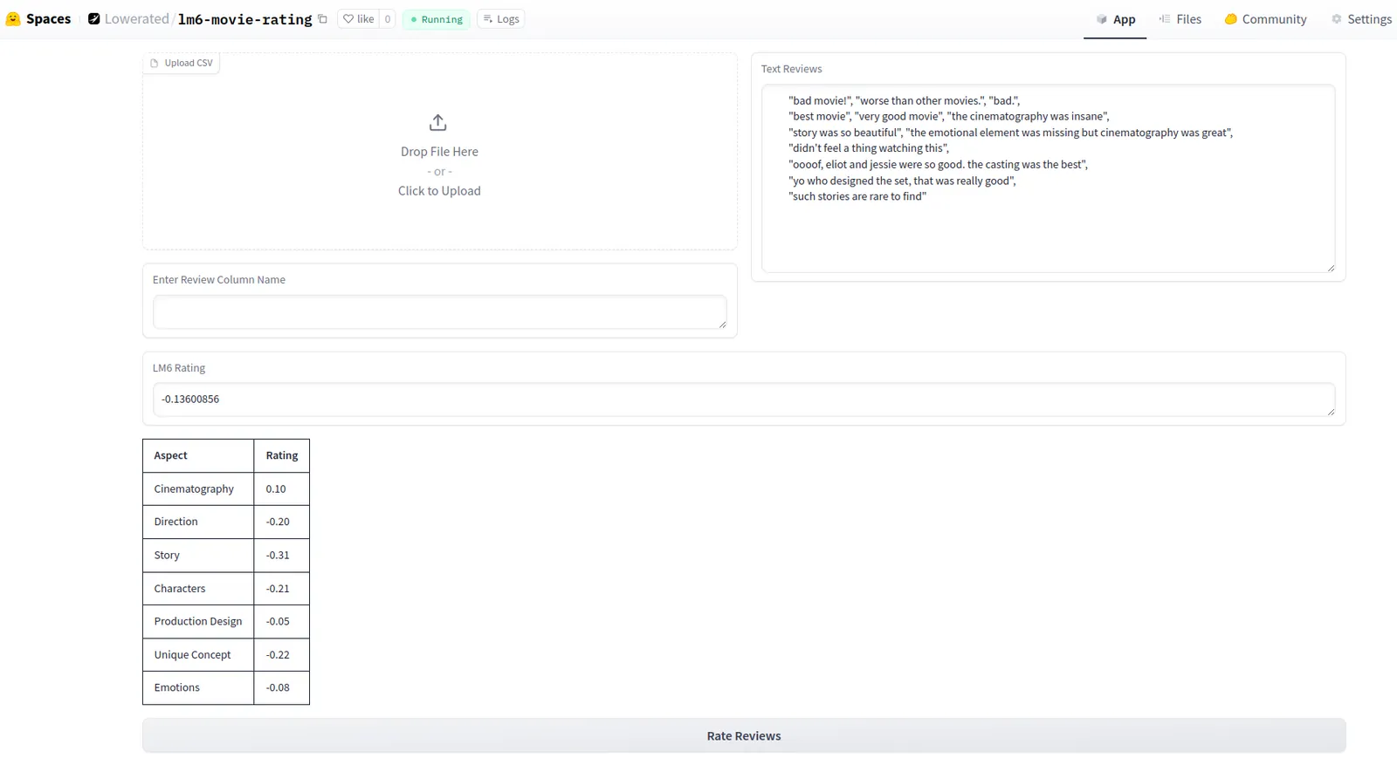Like this space

(359, 19)
